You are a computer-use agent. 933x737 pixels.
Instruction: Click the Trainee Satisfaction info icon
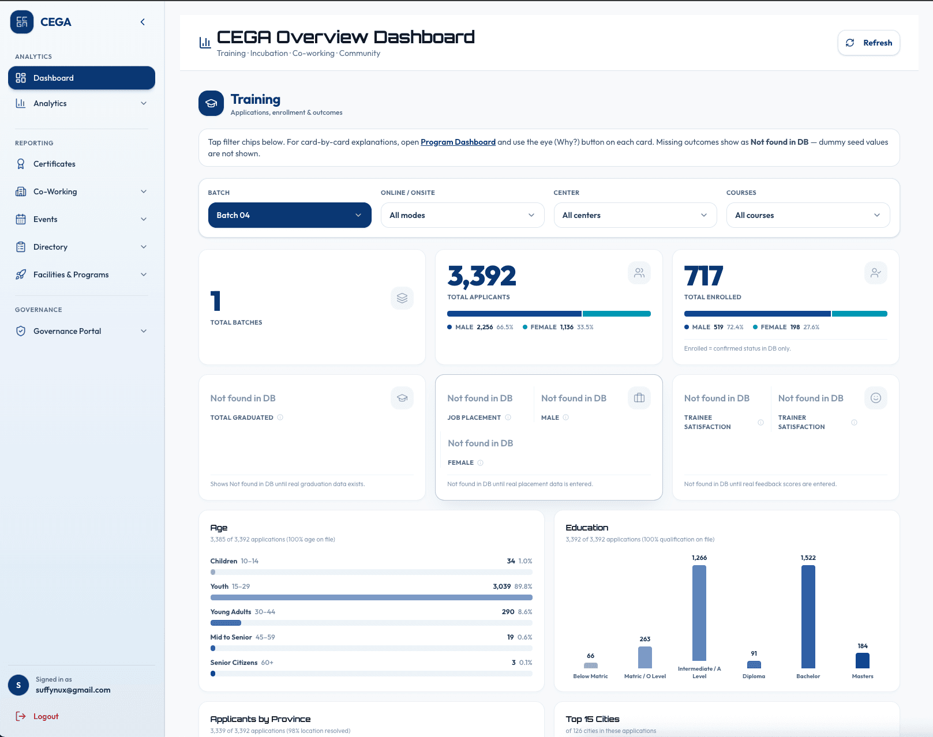[x=761, y=422]
